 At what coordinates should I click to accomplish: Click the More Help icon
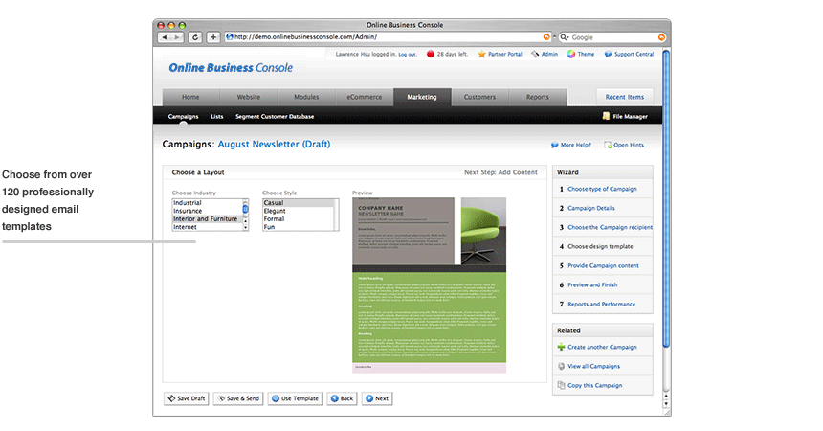[x=554, y=145]
